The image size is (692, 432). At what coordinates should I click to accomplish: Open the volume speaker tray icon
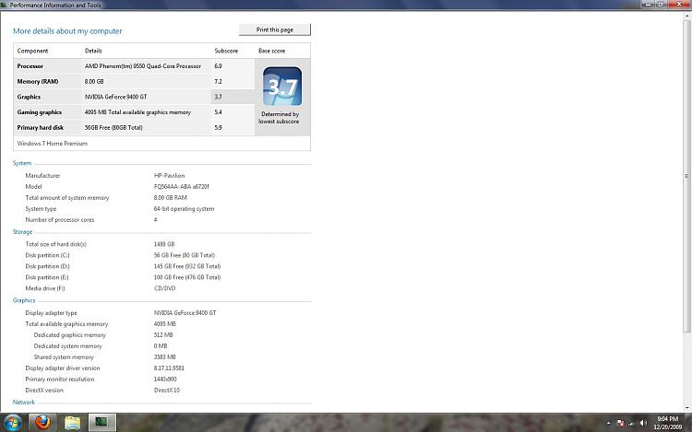point(643,423)
